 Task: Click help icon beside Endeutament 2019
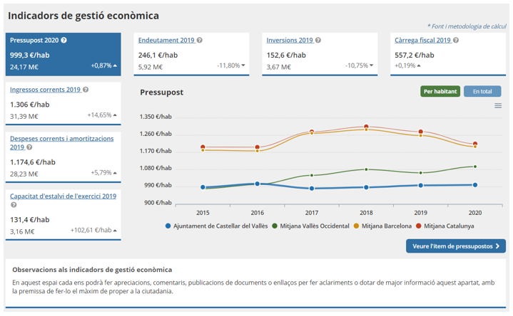[200, 41]
